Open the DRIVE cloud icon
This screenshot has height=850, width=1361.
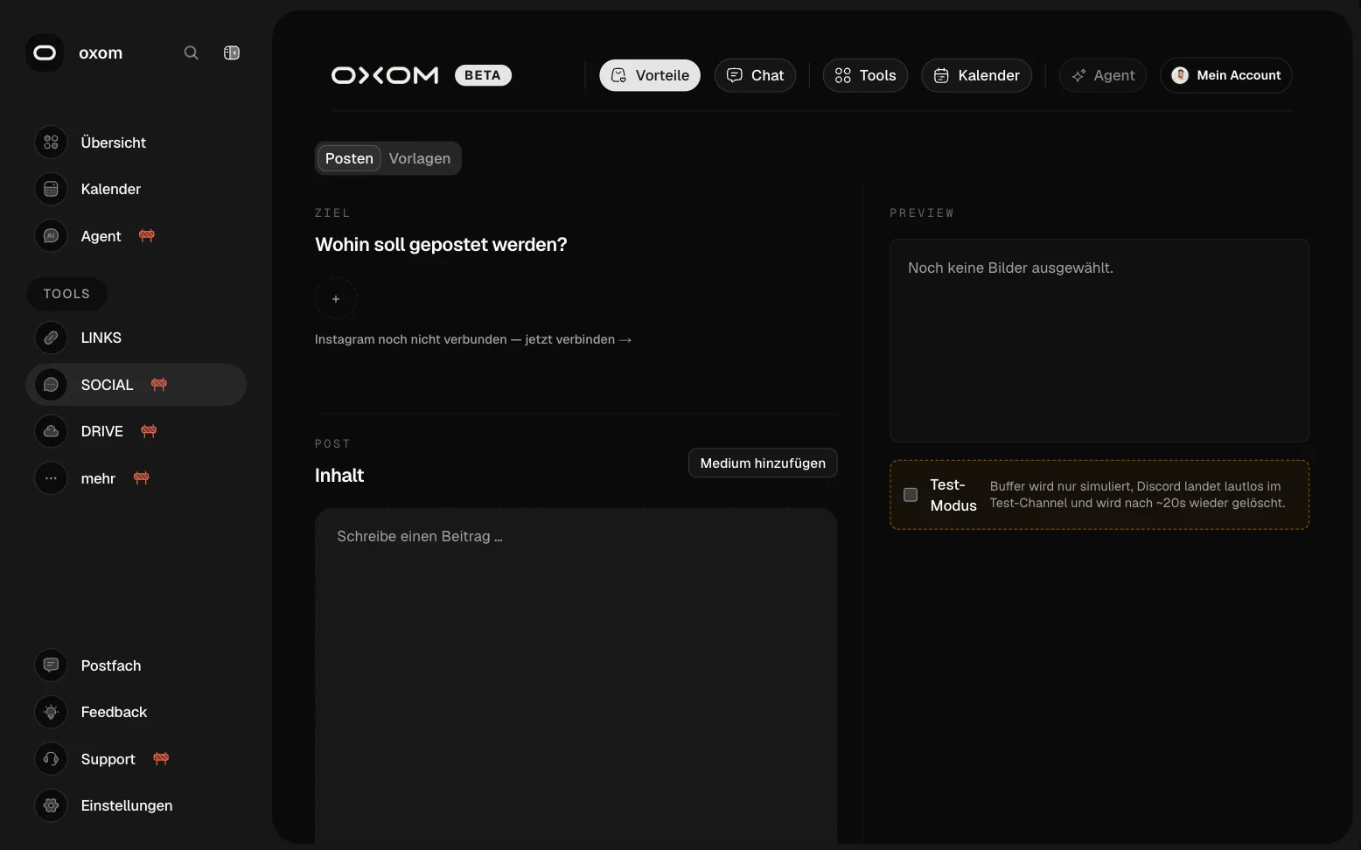click(51, 431)
